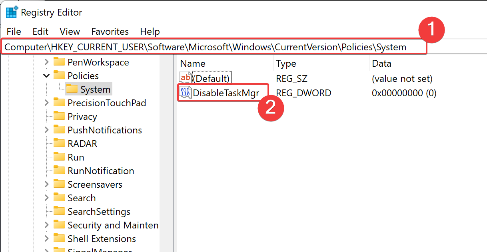Click the Registry Editor app icon
This screenshot has width=487, height=252.
click(11, 12)
